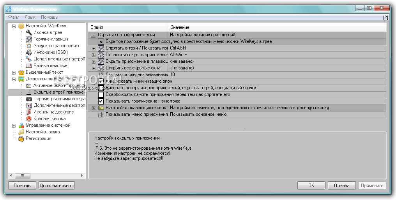Click the hotkey icon in Полностью скрыть приложение row
Image resolution: width=396 pixels, height=200 pixels.
pyautogui.click(x=101, y=55)
